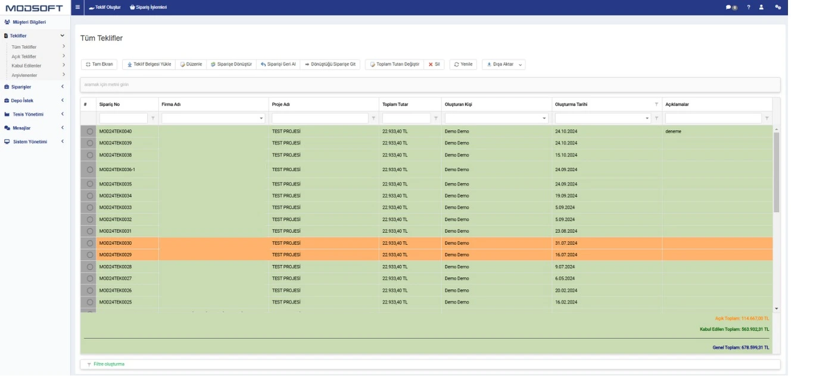Image resolution: width=813 pixels, height=391 pixels.
Task: Click the table vertical scrollbar thumb
Action: tap(776, 172)
